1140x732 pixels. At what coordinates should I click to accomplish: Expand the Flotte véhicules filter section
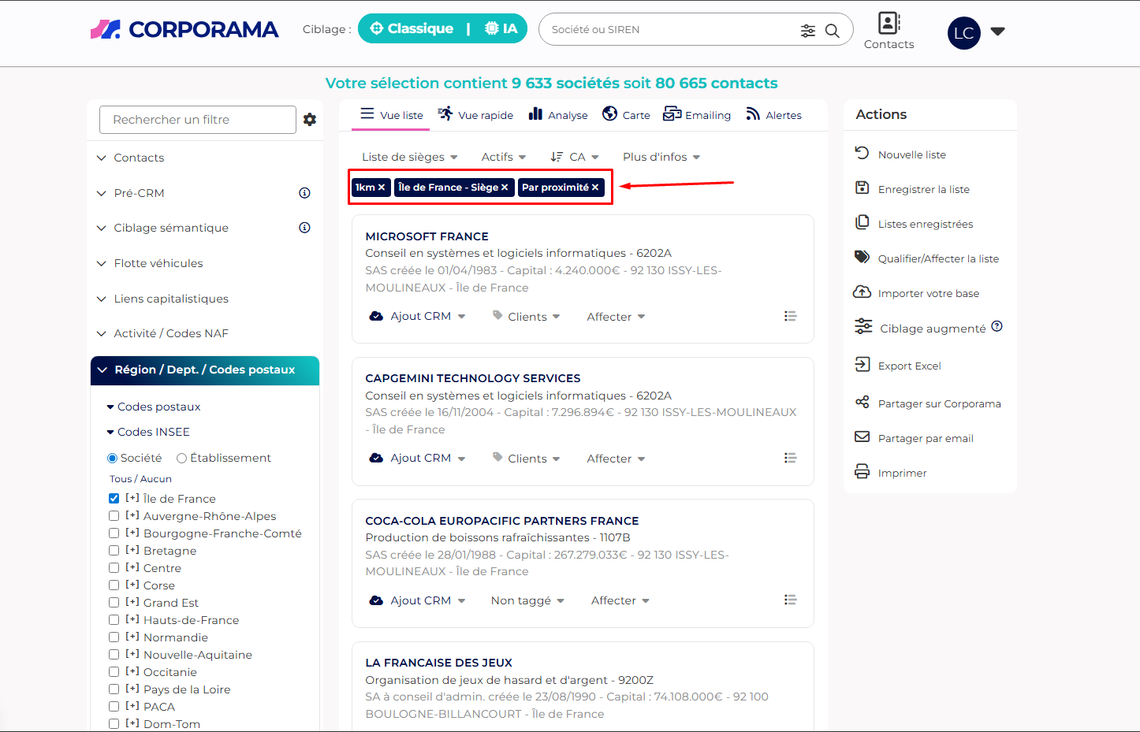(x=158, y=263)
